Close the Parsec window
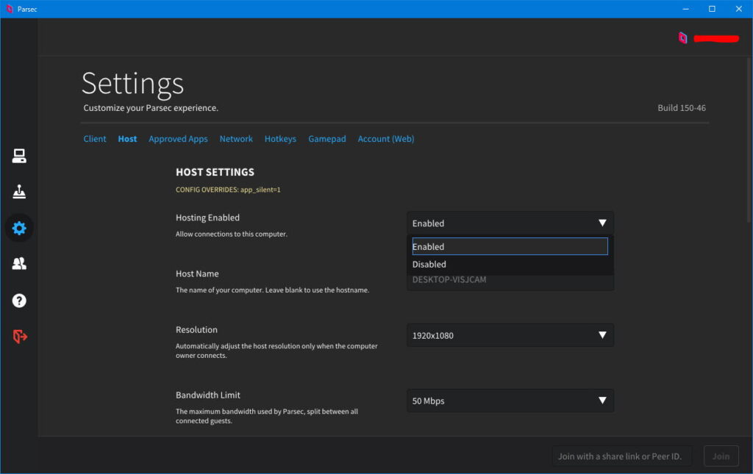 738,9
